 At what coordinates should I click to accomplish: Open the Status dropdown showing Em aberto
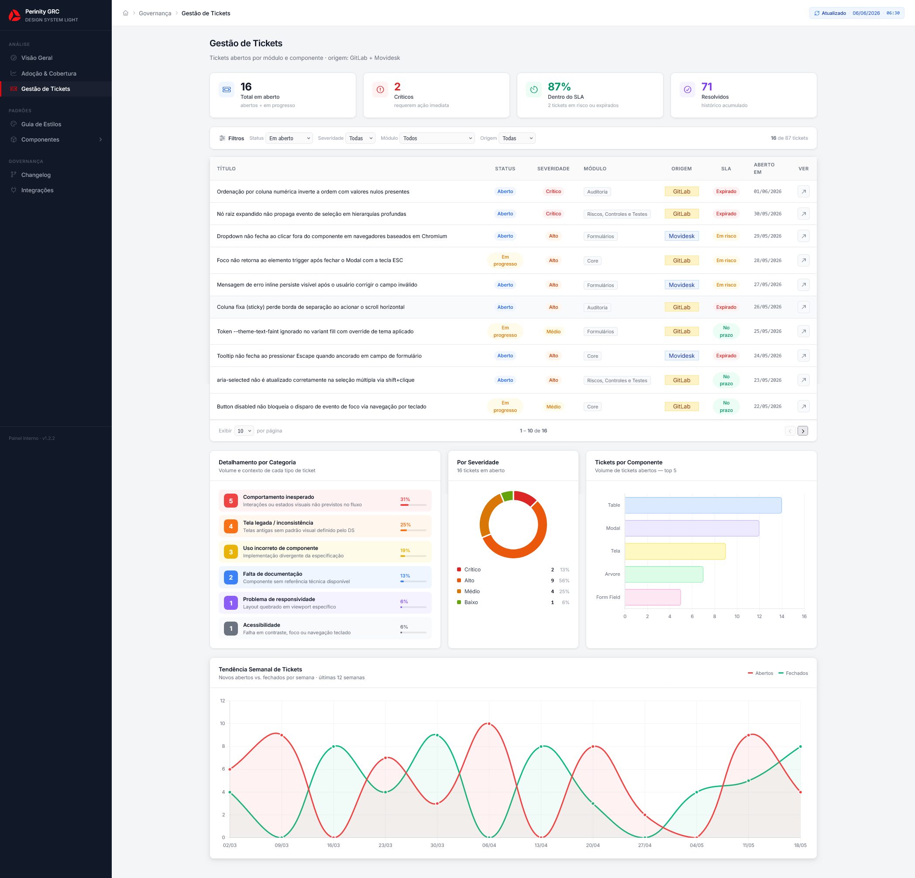[289, 138]
